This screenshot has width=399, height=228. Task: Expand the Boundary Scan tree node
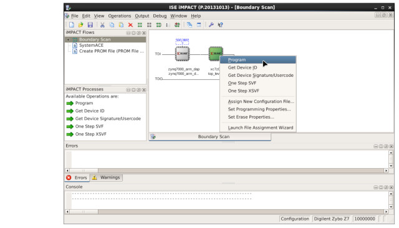(68, 39)
